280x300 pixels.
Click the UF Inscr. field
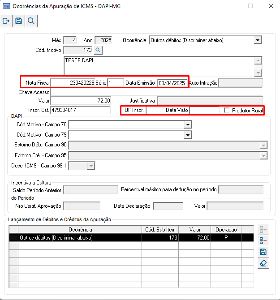point(153,110)
